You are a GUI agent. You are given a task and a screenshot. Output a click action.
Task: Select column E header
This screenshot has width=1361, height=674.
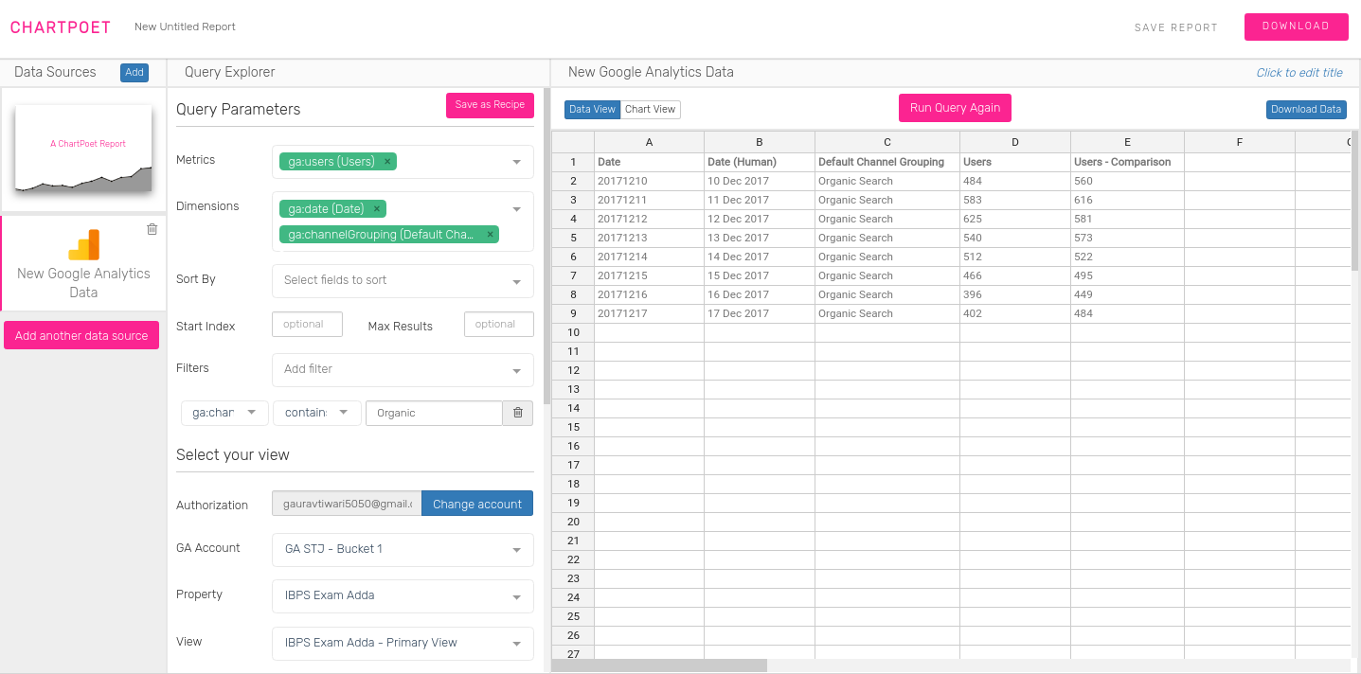1127,142
